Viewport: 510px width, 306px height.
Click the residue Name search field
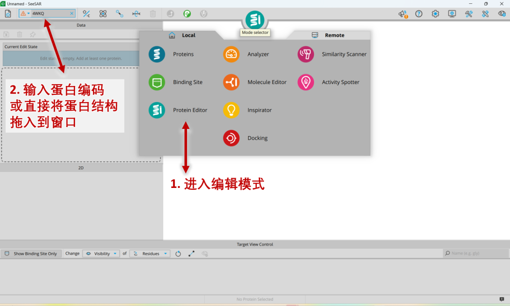pos(476,253)
